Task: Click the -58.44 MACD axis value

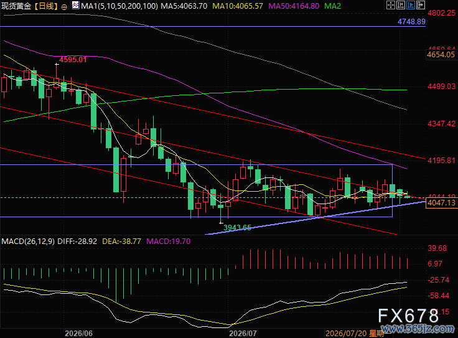Action: tap(439, 296)
